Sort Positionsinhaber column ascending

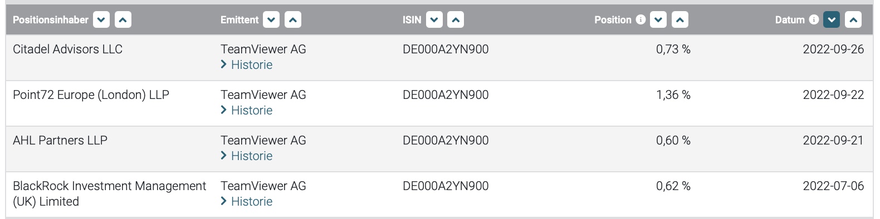(x=123, y=20)
